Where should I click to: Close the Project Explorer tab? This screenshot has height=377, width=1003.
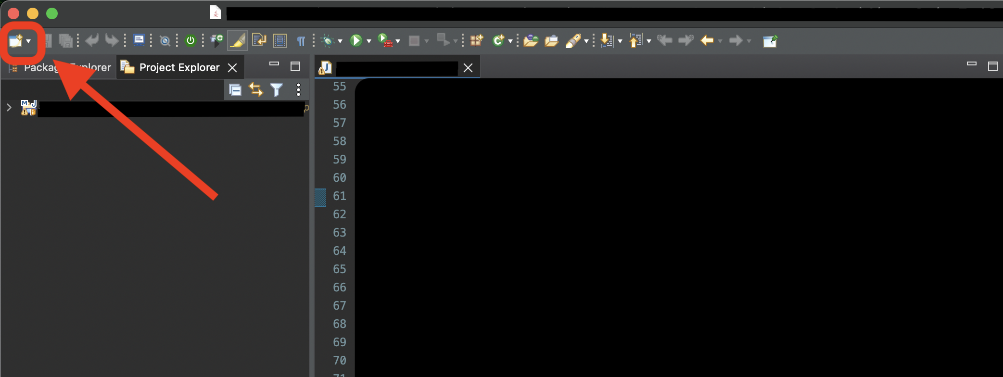(x=232, y=68)
